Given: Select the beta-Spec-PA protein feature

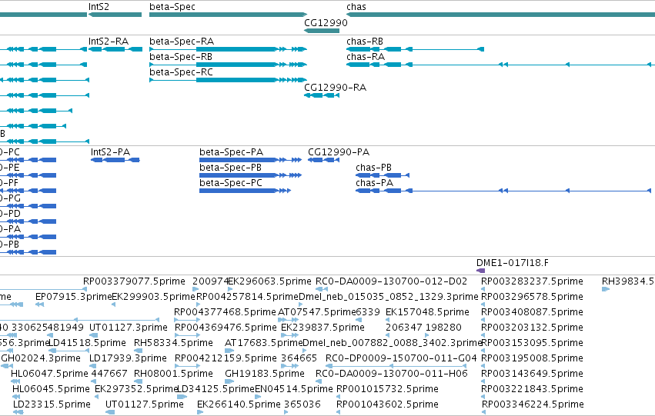Looking at the screenshot, I should tap(250, 160).
